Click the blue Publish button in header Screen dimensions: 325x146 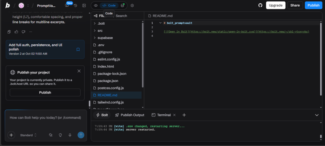pyautogui.click(x=313, y=5)
